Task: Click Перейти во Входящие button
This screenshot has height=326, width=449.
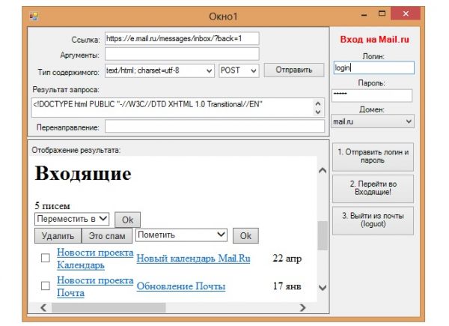Action: (372, 188)
